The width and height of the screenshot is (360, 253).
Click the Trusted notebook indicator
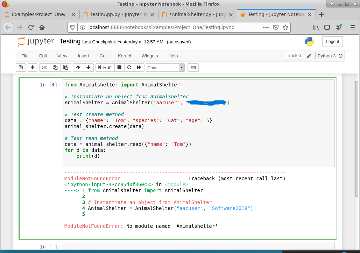(294, 56)
